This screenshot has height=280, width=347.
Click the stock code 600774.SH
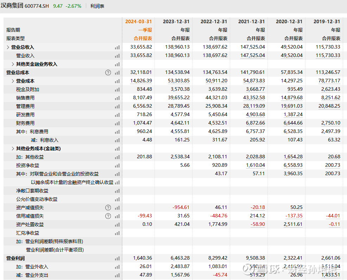point(37,6)
